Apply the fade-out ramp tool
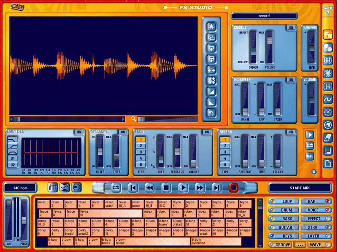The width and height of the screenshot is (337, 252). (211, 102)
